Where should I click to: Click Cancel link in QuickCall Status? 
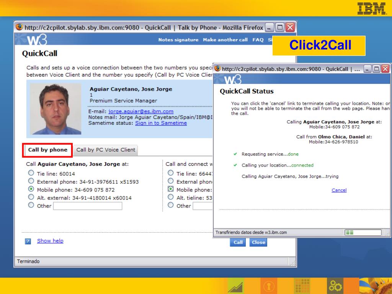tap(339, 190)
